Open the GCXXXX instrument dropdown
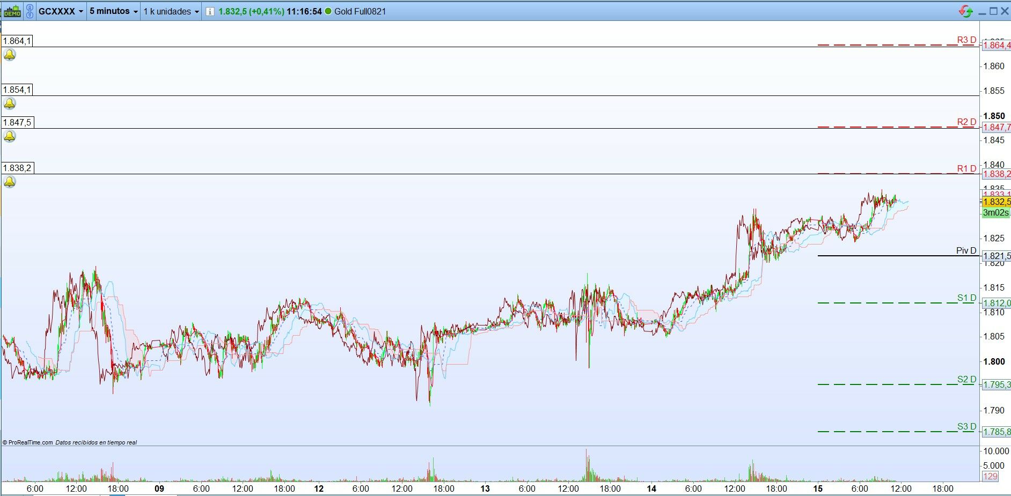Viewport: 1011px width, 496px height. pos(61,11)
